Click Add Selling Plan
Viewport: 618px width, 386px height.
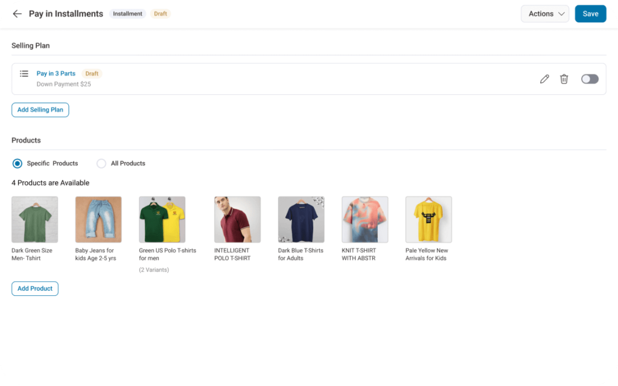[40, 109]
